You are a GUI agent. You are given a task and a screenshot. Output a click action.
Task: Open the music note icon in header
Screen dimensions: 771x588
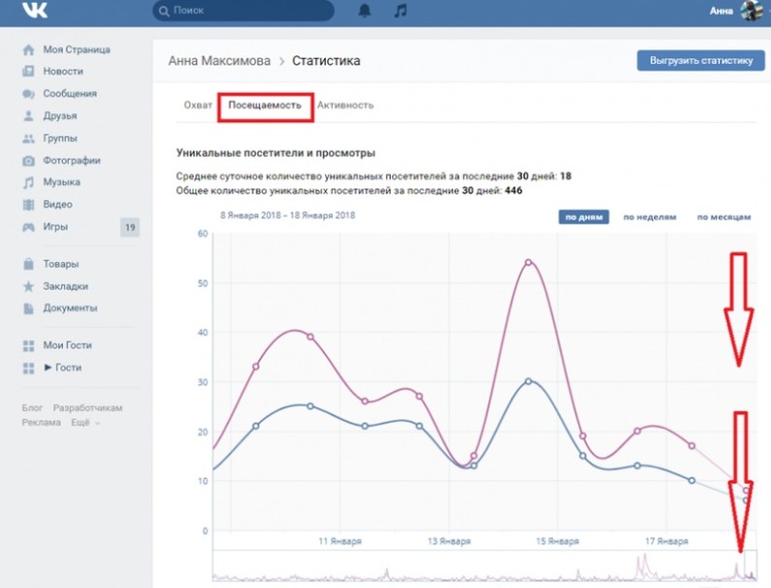pyautogui.click(x=400, y=12)
